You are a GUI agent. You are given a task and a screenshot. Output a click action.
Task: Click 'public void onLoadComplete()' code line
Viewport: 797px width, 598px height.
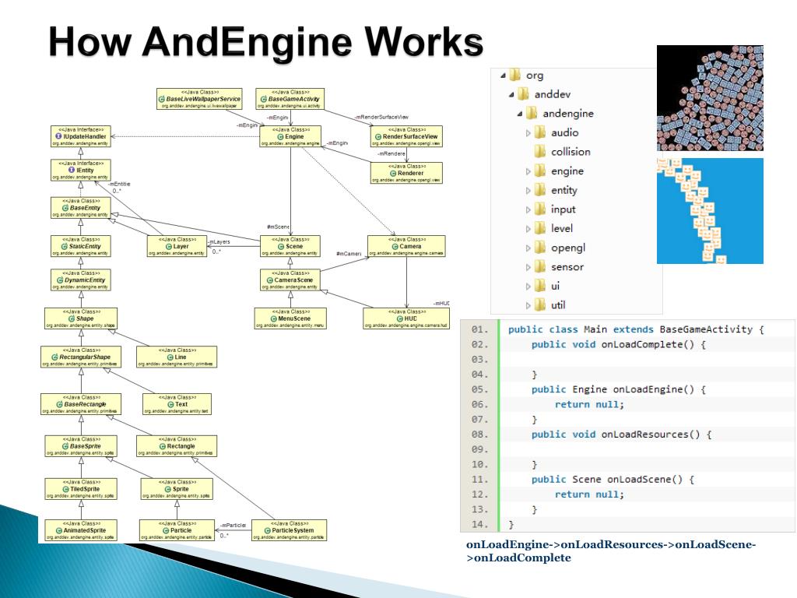(619, 345)
